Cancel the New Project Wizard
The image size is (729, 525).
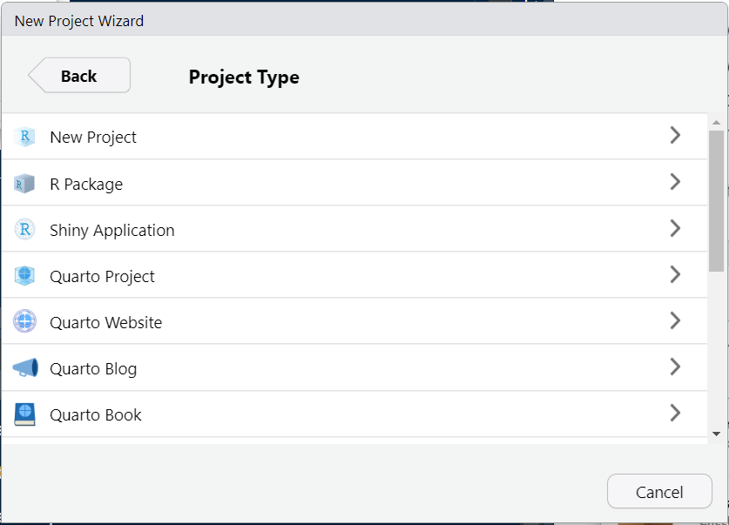(659, 492)
